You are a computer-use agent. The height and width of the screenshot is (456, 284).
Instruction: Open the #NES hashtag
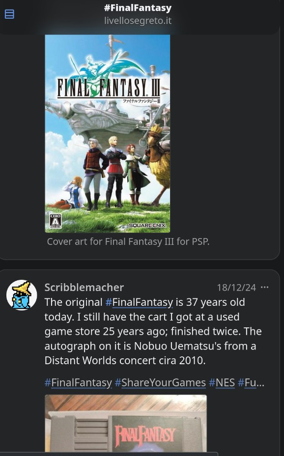click(x=222, y=383)
